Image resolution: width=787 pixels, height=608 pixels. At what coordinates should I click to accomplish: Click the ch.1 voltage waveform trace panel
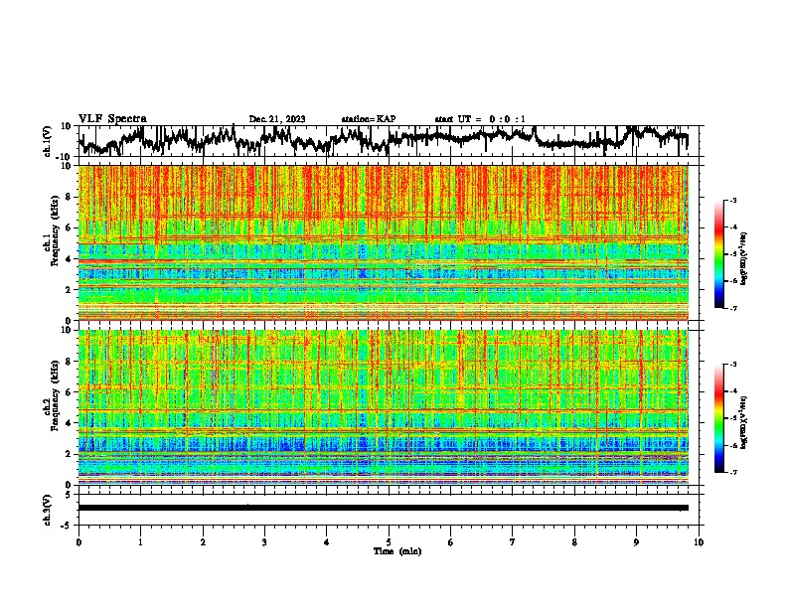pyautogui.click(x=388, y=141)
